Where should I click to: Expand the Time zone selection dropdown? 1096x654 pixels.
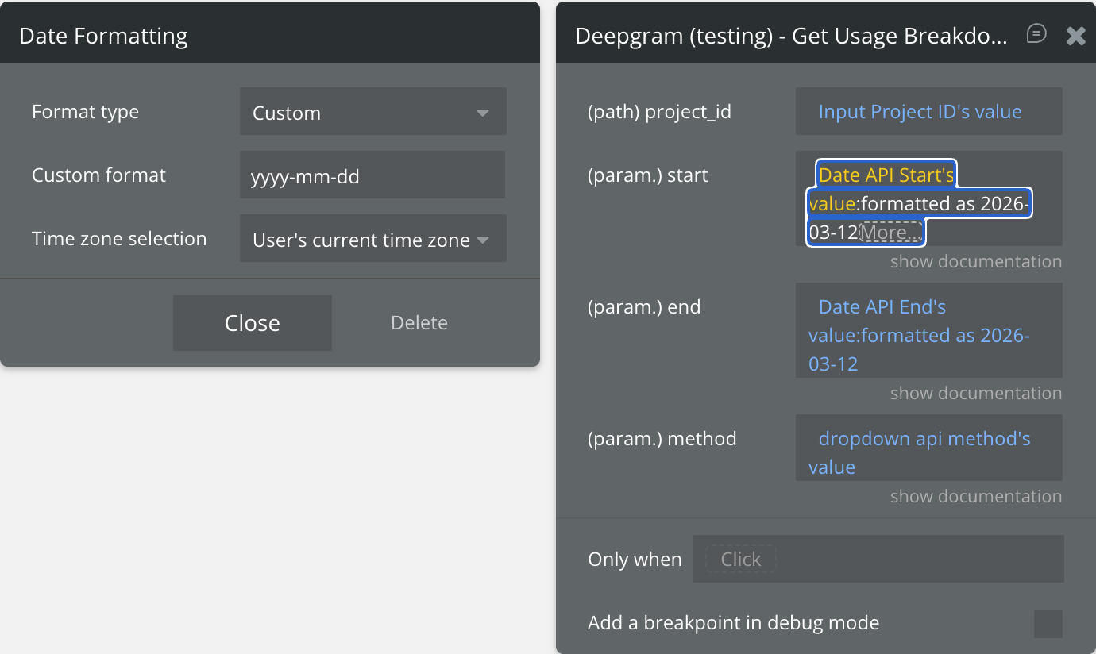[x=372, y=239]
